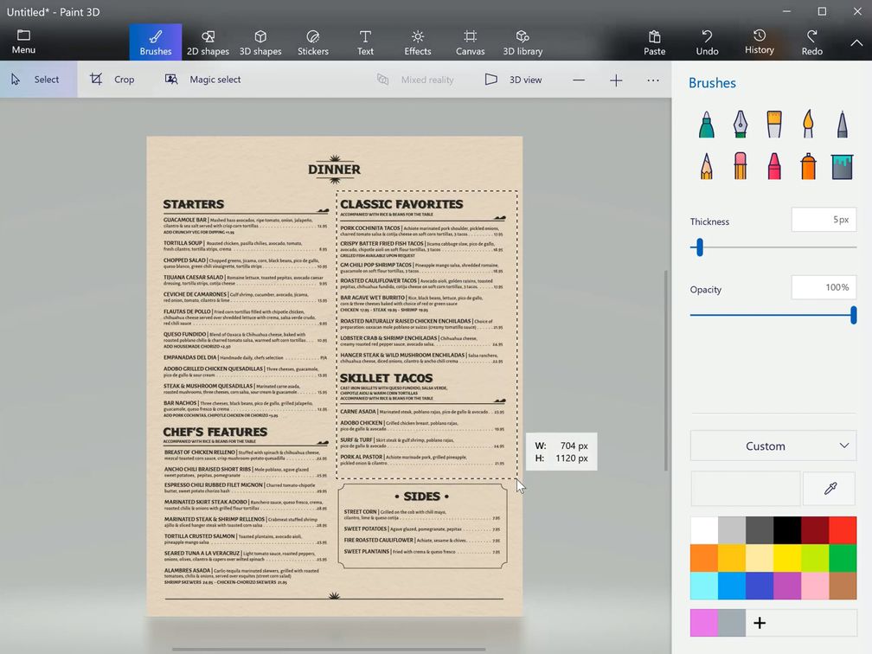Collapse the top ribbon with the chevron
Screen dimensions: 872x654
(x=856, y=42)
